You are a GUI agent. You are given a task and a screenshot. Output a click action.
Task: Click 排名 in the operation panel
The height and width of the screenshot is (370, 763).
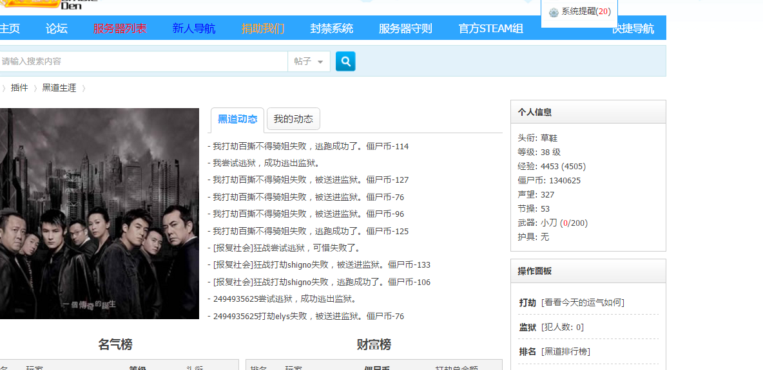[x=528, y=351]
